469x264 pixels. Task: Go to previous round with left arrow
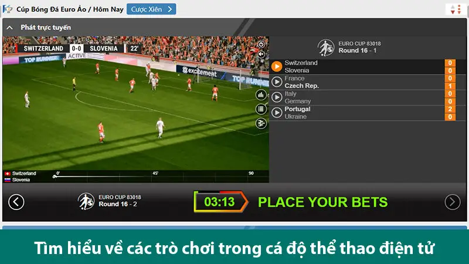(16, 202)
